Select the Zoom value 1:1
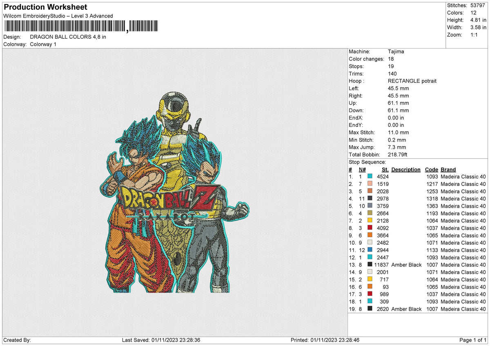The image size is (490, 346). [474, 35]
